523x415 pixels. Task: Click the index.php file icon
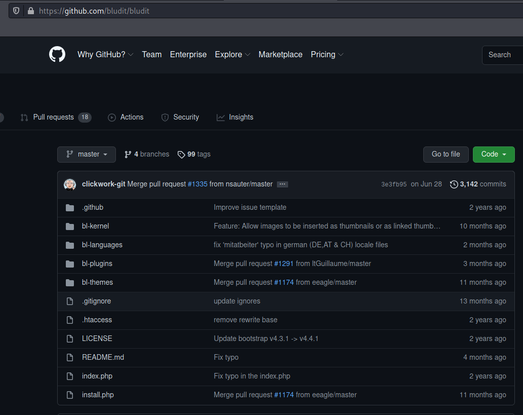(70, 376)
